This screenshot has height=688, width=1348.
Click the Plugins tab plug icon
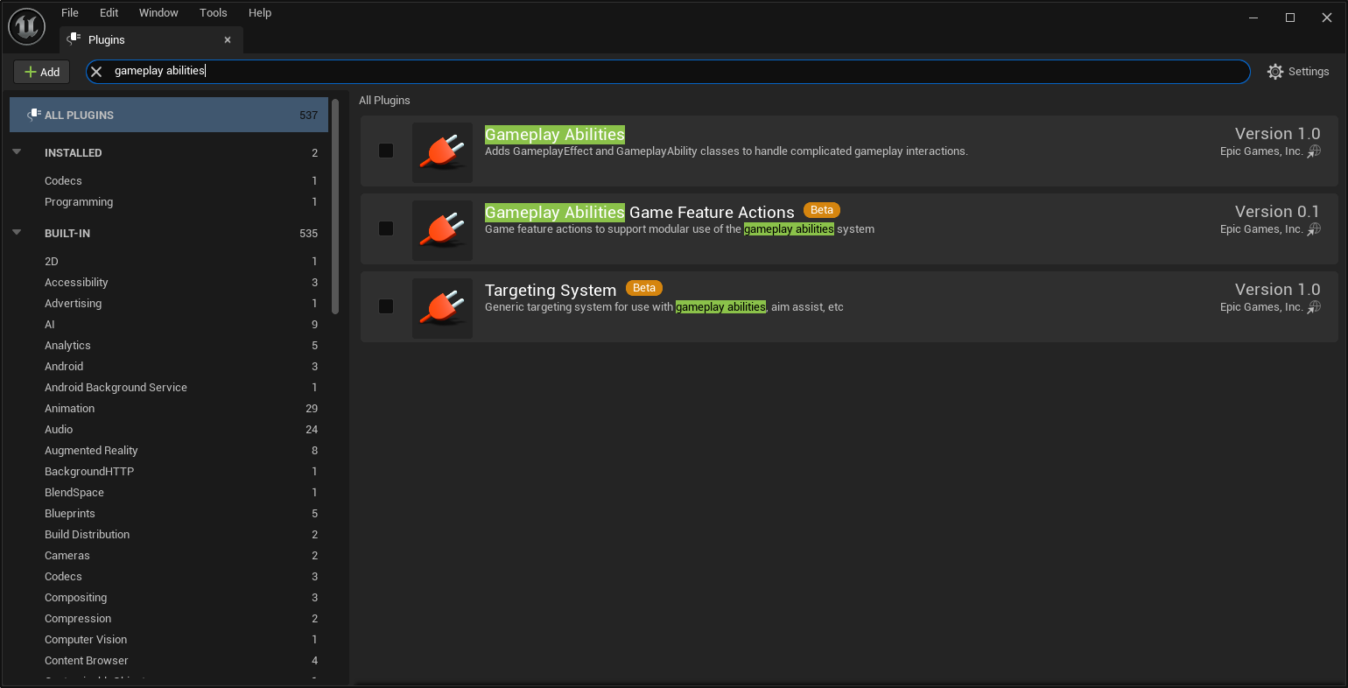(74, 39)
